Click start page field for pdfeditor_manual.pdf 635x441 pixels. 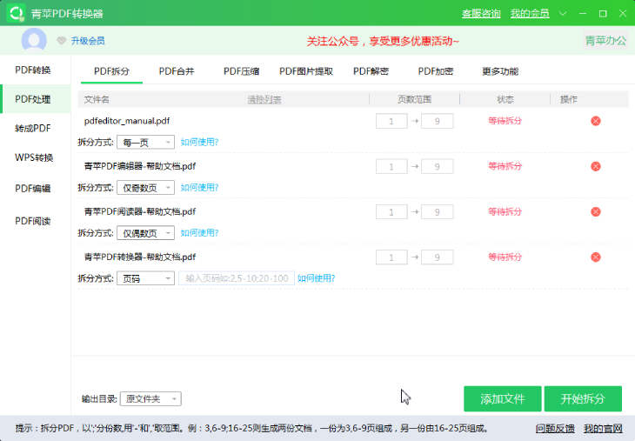pyautogui.click(x=391, y=121)
